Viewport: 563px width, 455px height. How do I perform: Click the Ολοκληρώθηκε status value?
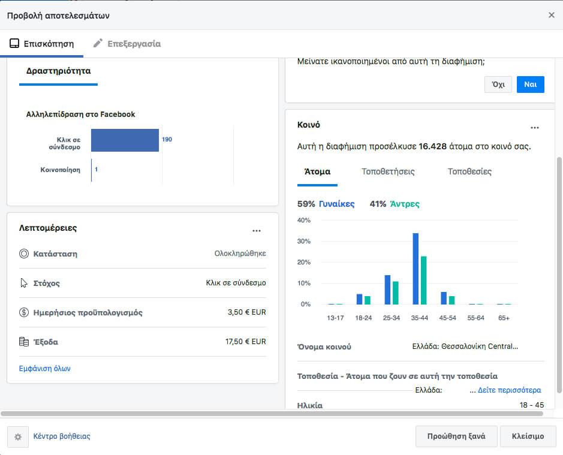[x=240, y=254]
